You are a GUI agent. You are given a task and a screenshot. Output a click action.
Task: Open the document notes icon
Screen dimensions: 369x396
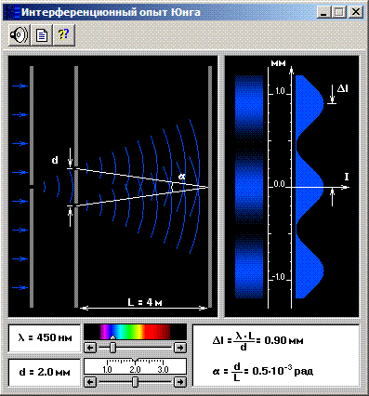[x=42, y=35]
